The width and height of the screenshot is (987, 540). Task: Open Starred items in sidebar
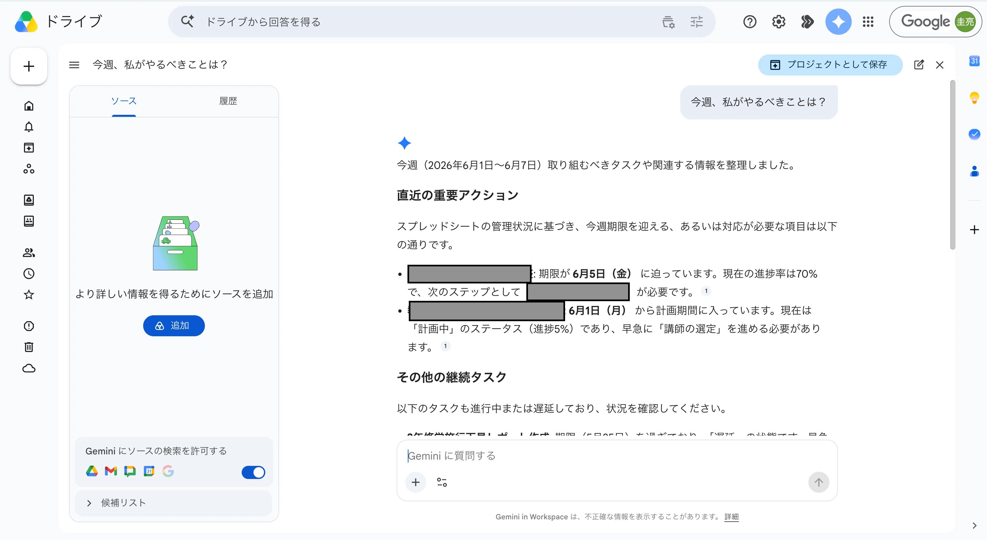point(29,295)
